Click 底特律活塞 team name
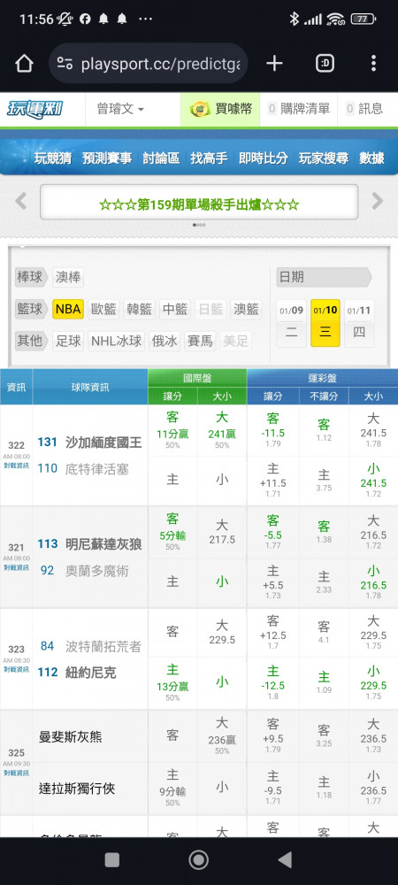Image resolution: width=398 pixels, height=885 pixels. [97, 468]
